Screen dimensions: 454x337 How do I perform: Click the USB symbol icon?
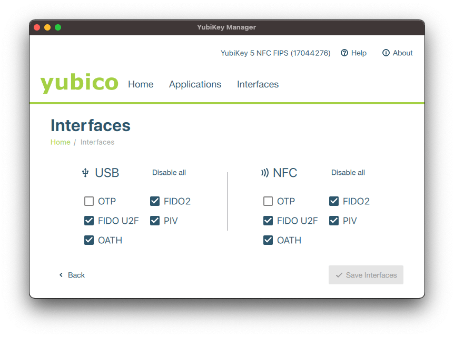(85, 173)
